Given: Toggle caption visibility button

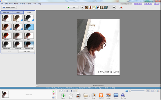Looking at the screenshot, I should point(37,85).
